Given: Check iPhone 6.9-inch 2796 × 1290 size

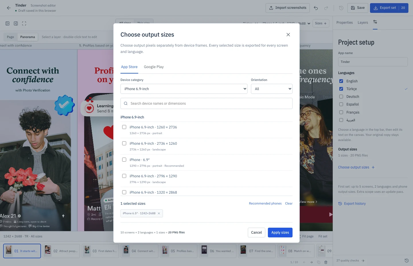Looking at the screenshot, I should pos(124,176).
